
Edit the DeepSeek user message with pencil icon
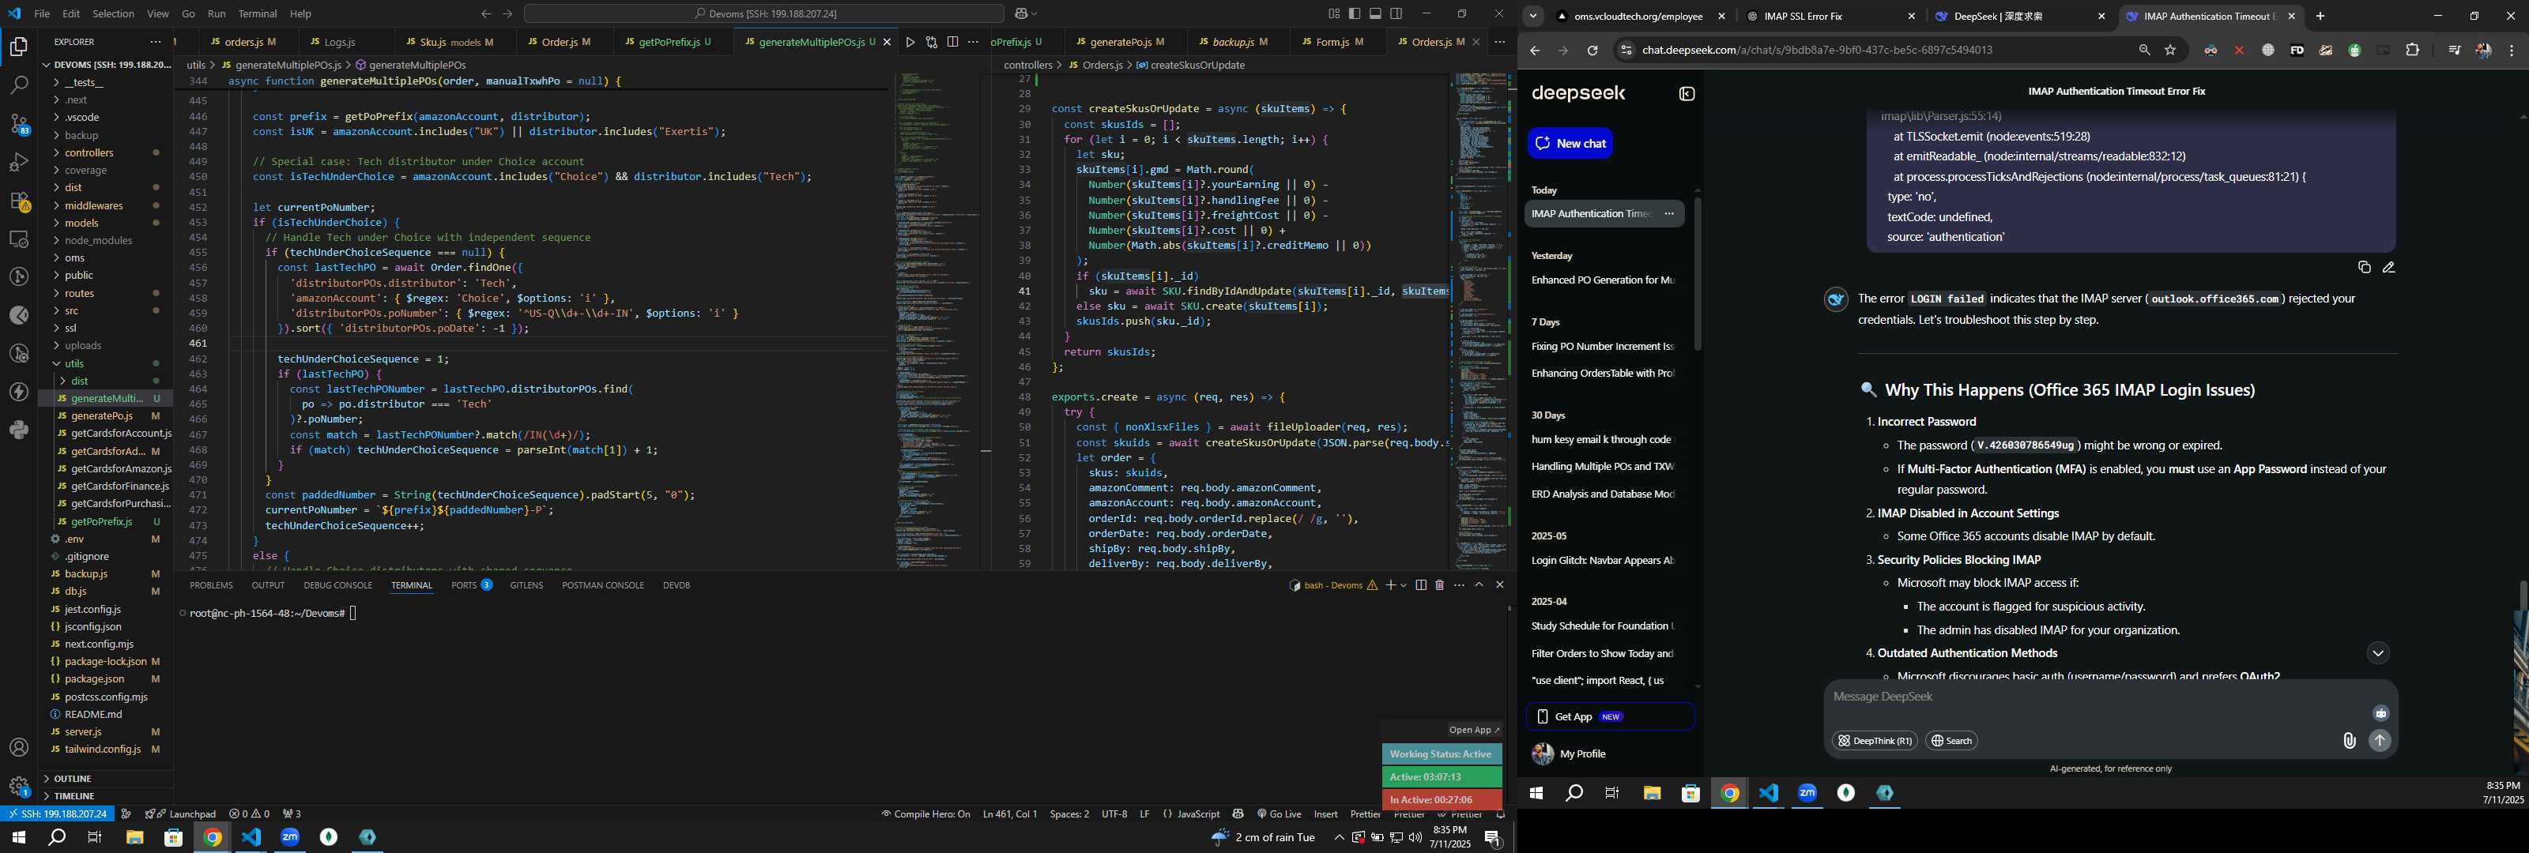(2388, 267)
